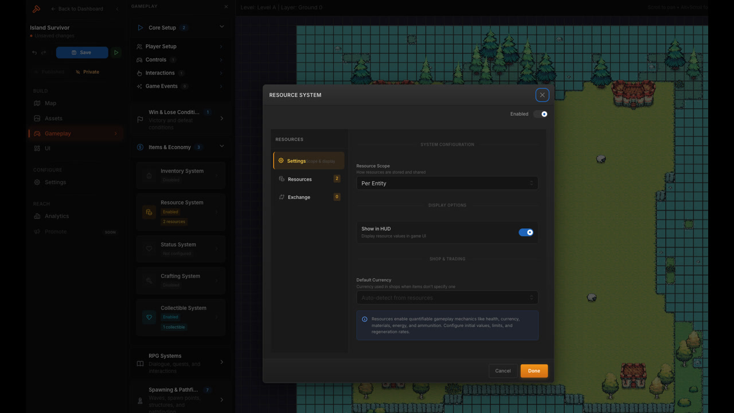Select the Player Setup icon
The height and width of the screenshot is (413, 734).
point(138,46)
